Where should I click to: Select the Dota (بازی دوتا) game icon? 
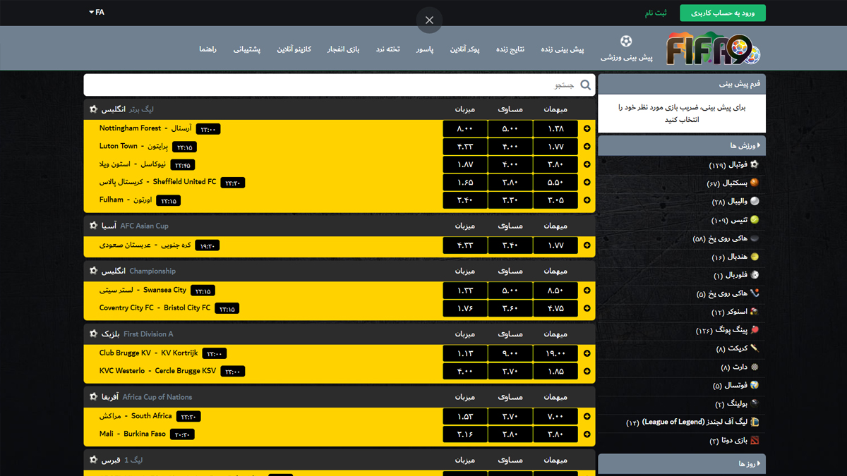point(755,440)
